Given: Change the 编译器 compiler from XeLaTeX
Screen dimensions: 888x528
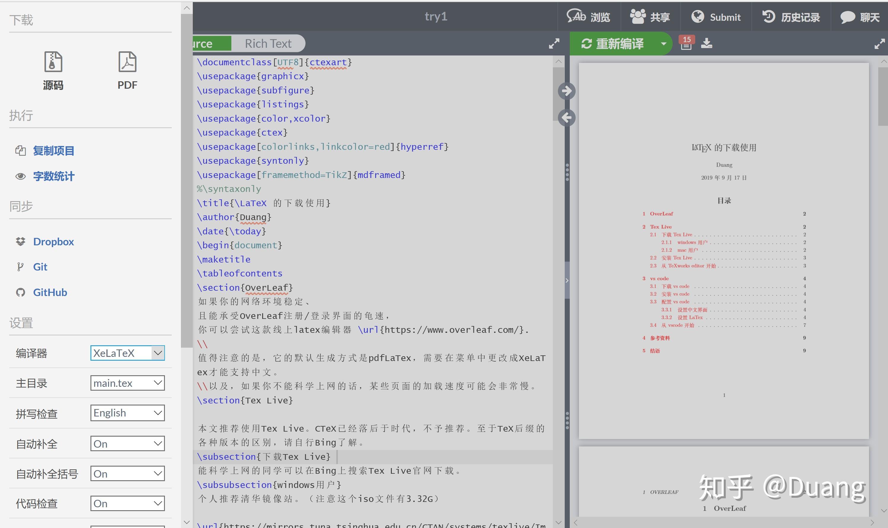Looking at the screenshot, I should (127, 353).
